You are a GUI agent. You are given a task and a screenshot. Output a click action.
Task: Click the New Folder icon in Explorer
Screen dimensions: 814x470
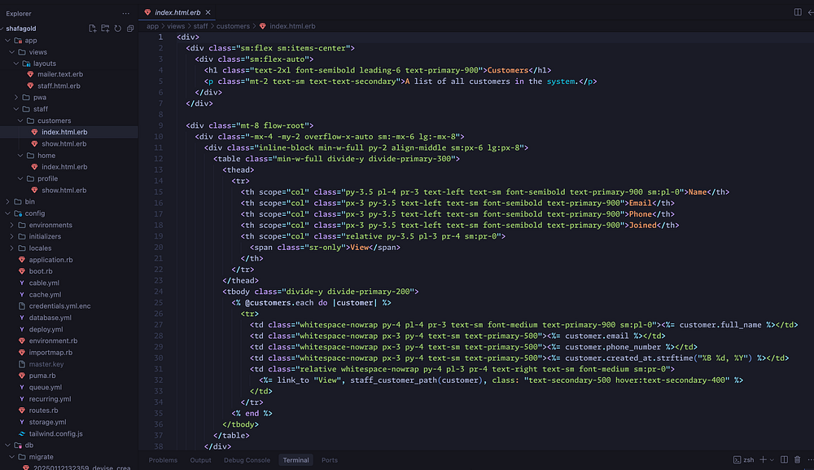coord(105,29)
